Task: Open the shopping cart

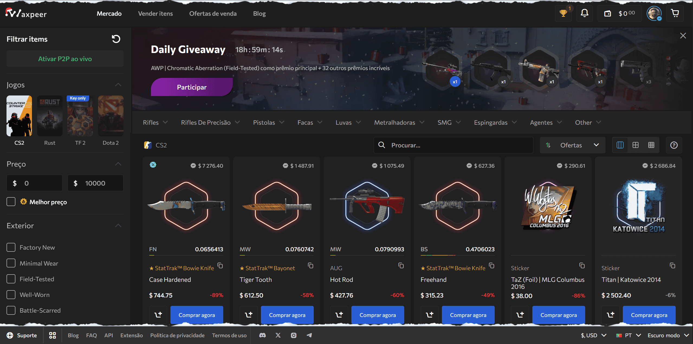Action: [x=675, y=13]
